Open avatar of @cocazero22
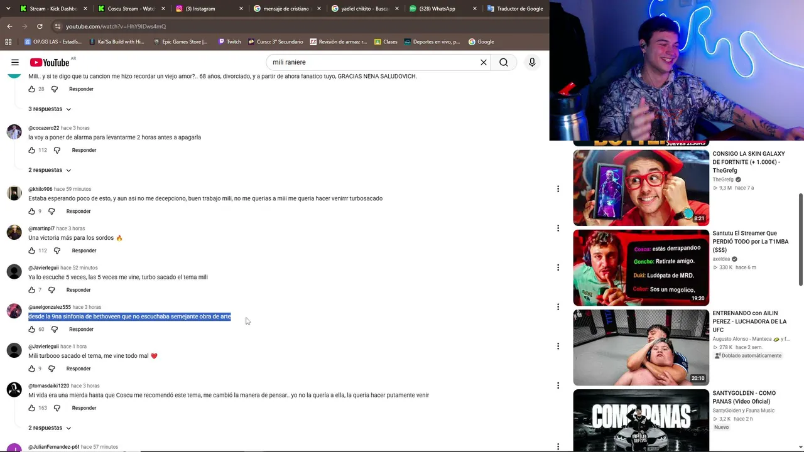Screen dimensions: 804x452 click(14, 131)
